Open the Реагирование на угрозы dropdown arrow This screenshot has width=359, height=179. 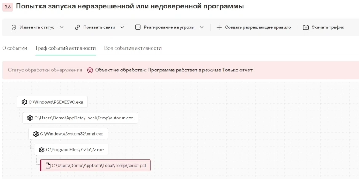201,27
